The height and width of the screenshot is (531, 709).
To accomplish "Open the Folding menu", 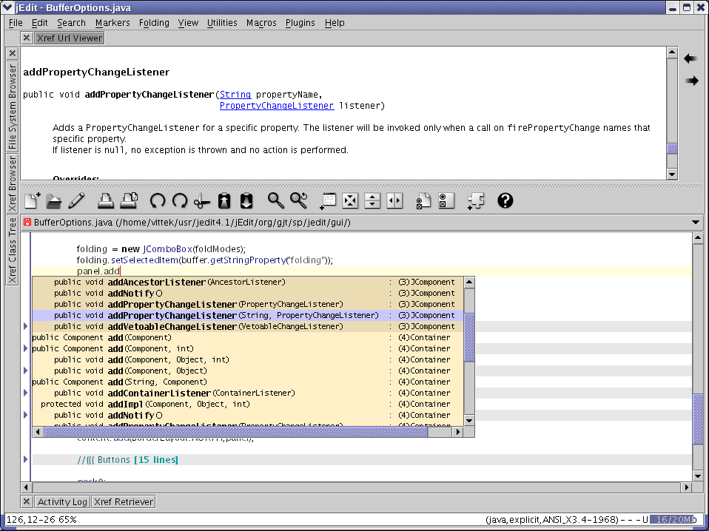I will (x=154, y=23).
